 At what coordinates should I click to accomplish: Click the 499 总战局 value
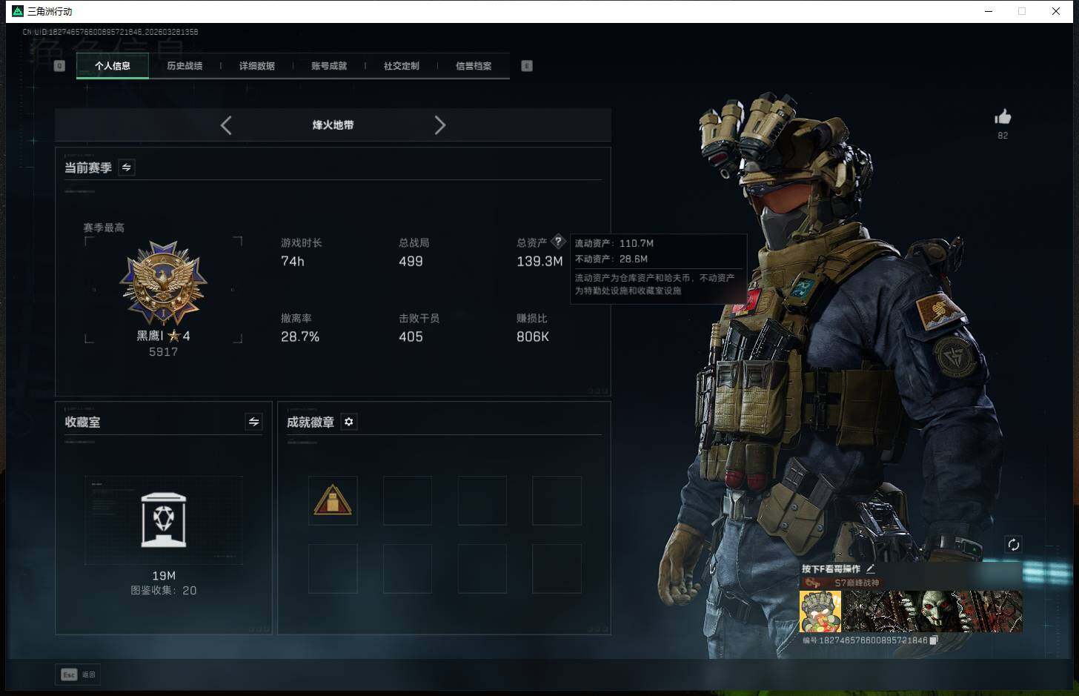(411, 262)
